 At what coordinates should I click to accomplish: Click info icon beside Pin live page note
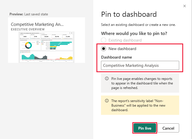[x=107, y=78]
